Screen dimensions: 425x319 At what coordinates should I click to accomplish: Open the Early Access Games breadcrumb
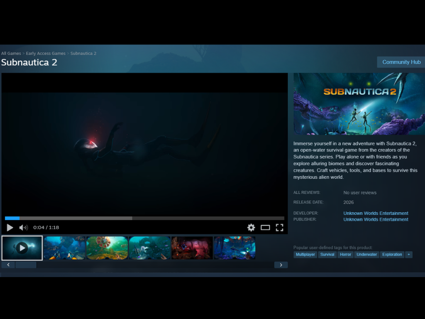46,53
